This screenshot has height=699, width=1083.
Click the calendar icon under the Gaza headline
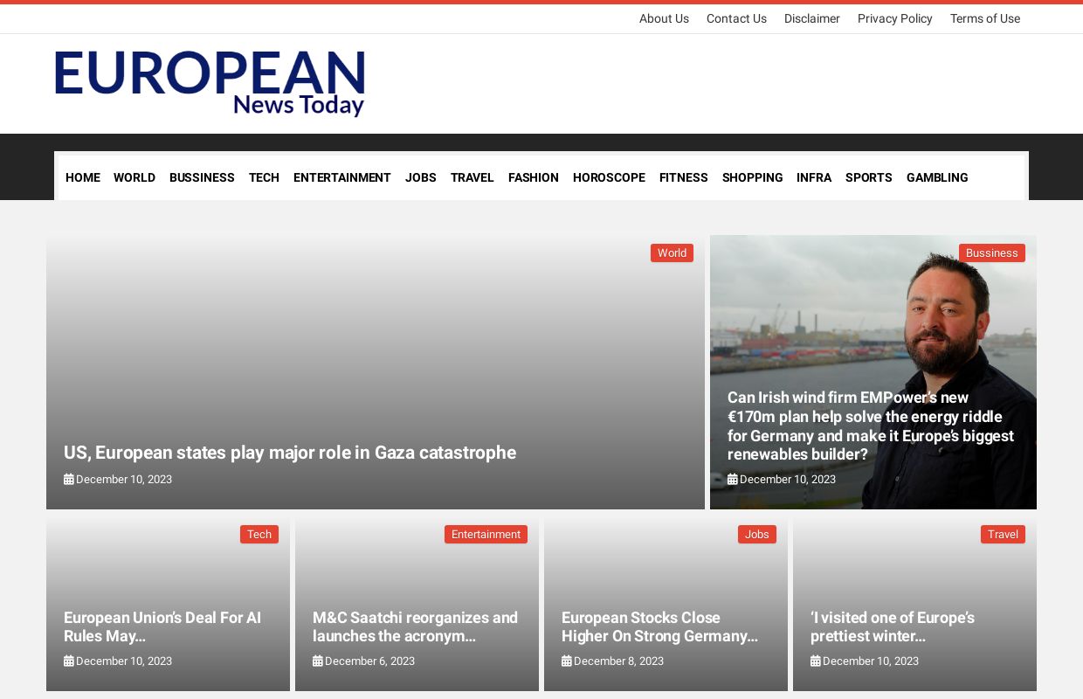tap(69, 479)
